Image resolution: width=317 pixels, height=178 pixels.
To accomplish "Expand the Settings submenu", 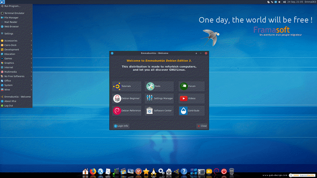I will pyautogui.click(x=16, y=34).
